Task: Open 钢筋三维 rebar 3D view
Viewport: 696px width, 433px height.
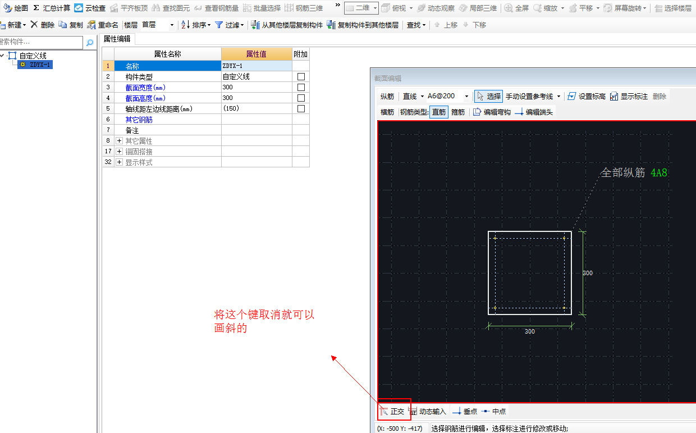Action: pyautogui.click(x=304, y=8)
